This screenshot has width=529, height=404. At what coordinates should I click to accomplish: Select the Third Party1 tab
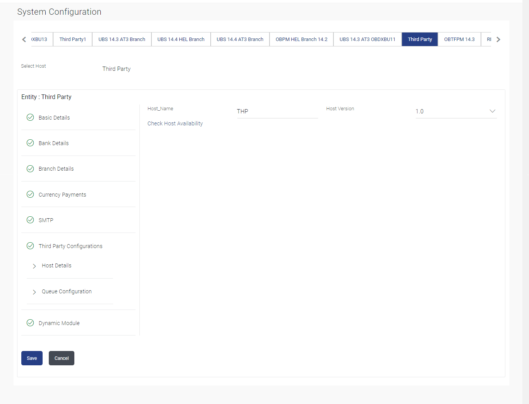(x=72, y=39)
